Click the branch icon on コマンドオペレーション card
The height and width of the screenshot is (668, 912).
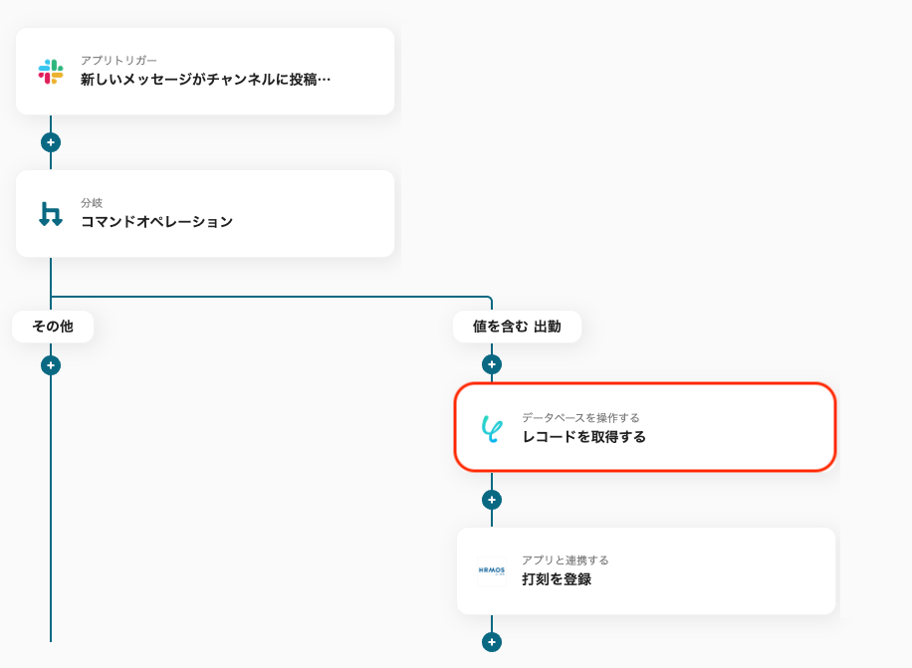(x=50, y=213)
